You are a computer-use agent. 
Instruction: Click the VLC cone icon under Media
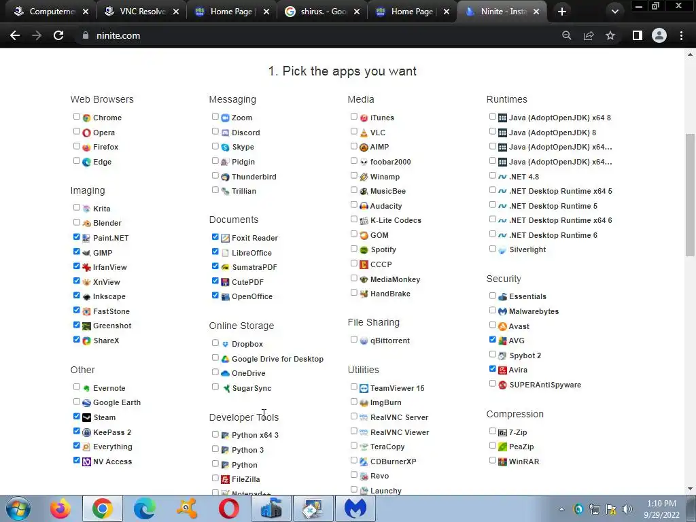pos(364,133)
